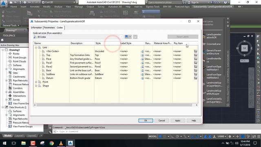Screen dimensions: 261x147
Task: Click the ViewCube TOP face
Action: pyautogui.click(x=244, y=48)
